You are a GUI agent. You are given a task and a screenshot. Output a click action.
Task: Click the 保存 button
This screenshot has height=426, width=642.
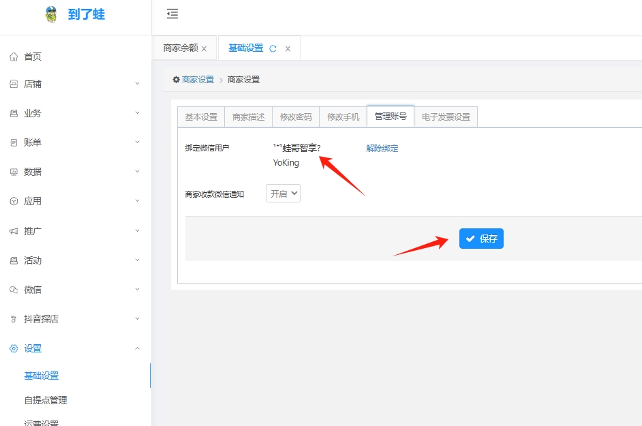(x=481, y=239)
